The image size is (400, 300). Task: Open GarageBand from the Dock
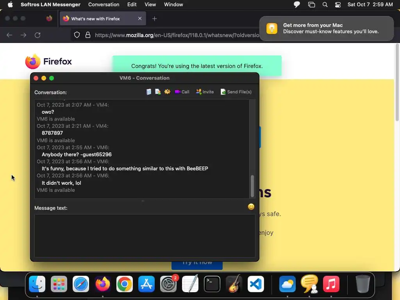coord(234,284)
